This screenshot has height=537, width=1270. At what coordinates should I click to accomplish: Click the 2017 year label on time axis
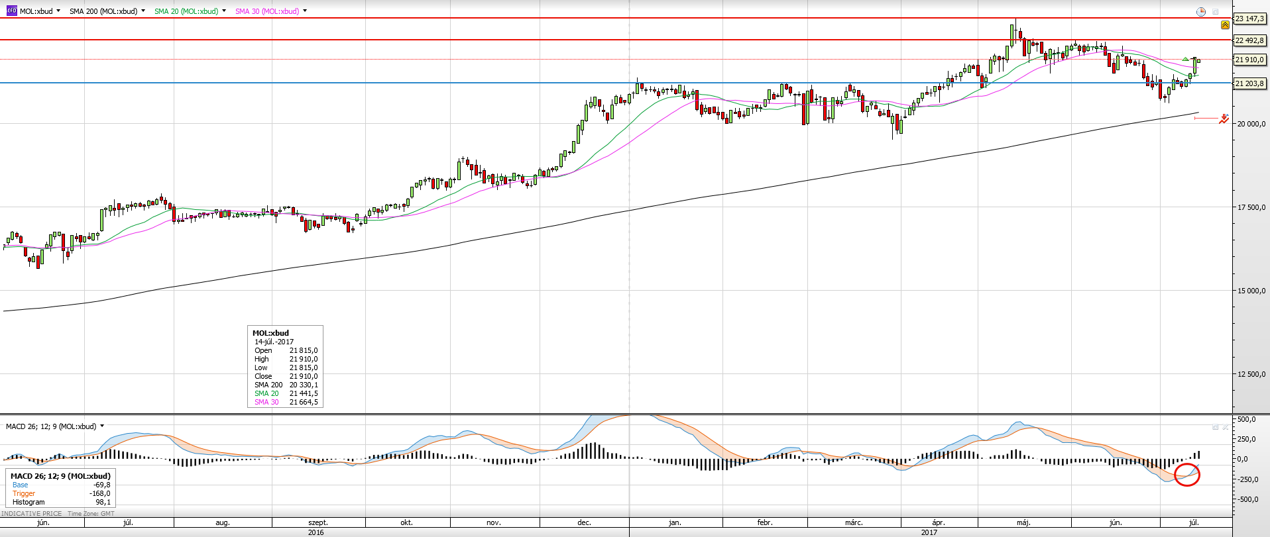click(x=929, y=532)
